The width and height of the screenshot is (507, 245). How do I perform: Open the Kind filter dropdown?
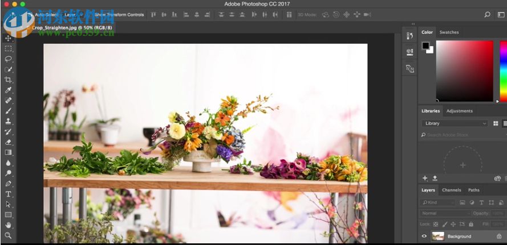(x=438, y=202)
